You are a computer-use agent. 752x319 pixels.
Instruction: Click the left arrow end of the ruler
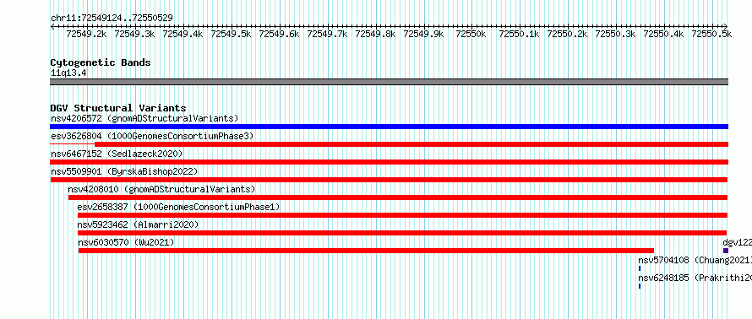click(52, 26)
